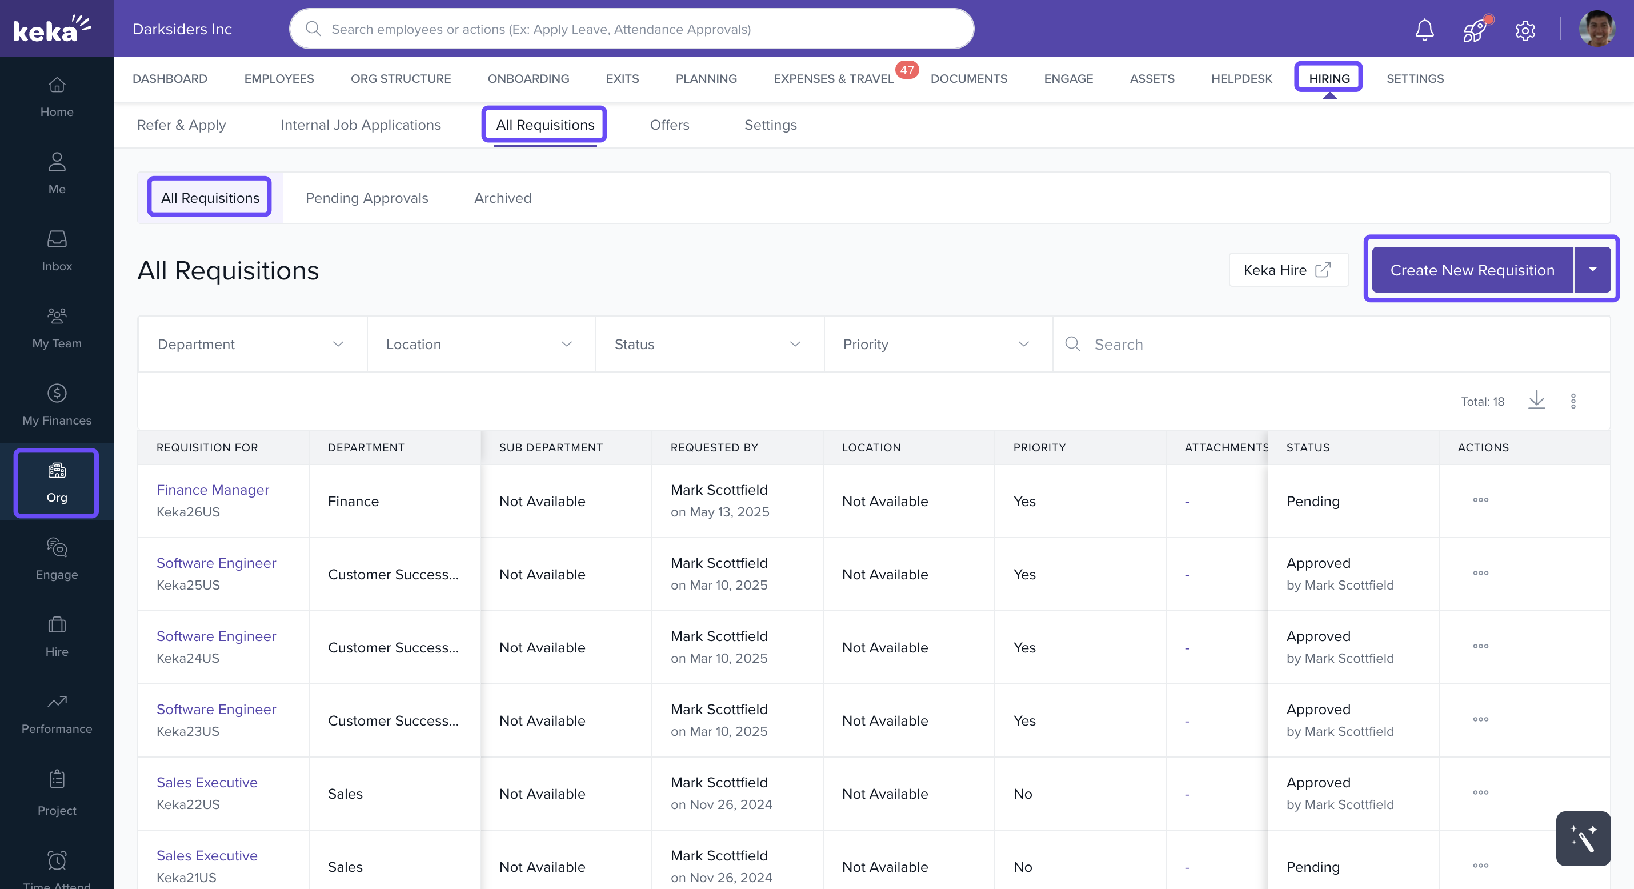Open the notifications bell icon

click(x=1424, y=29)
